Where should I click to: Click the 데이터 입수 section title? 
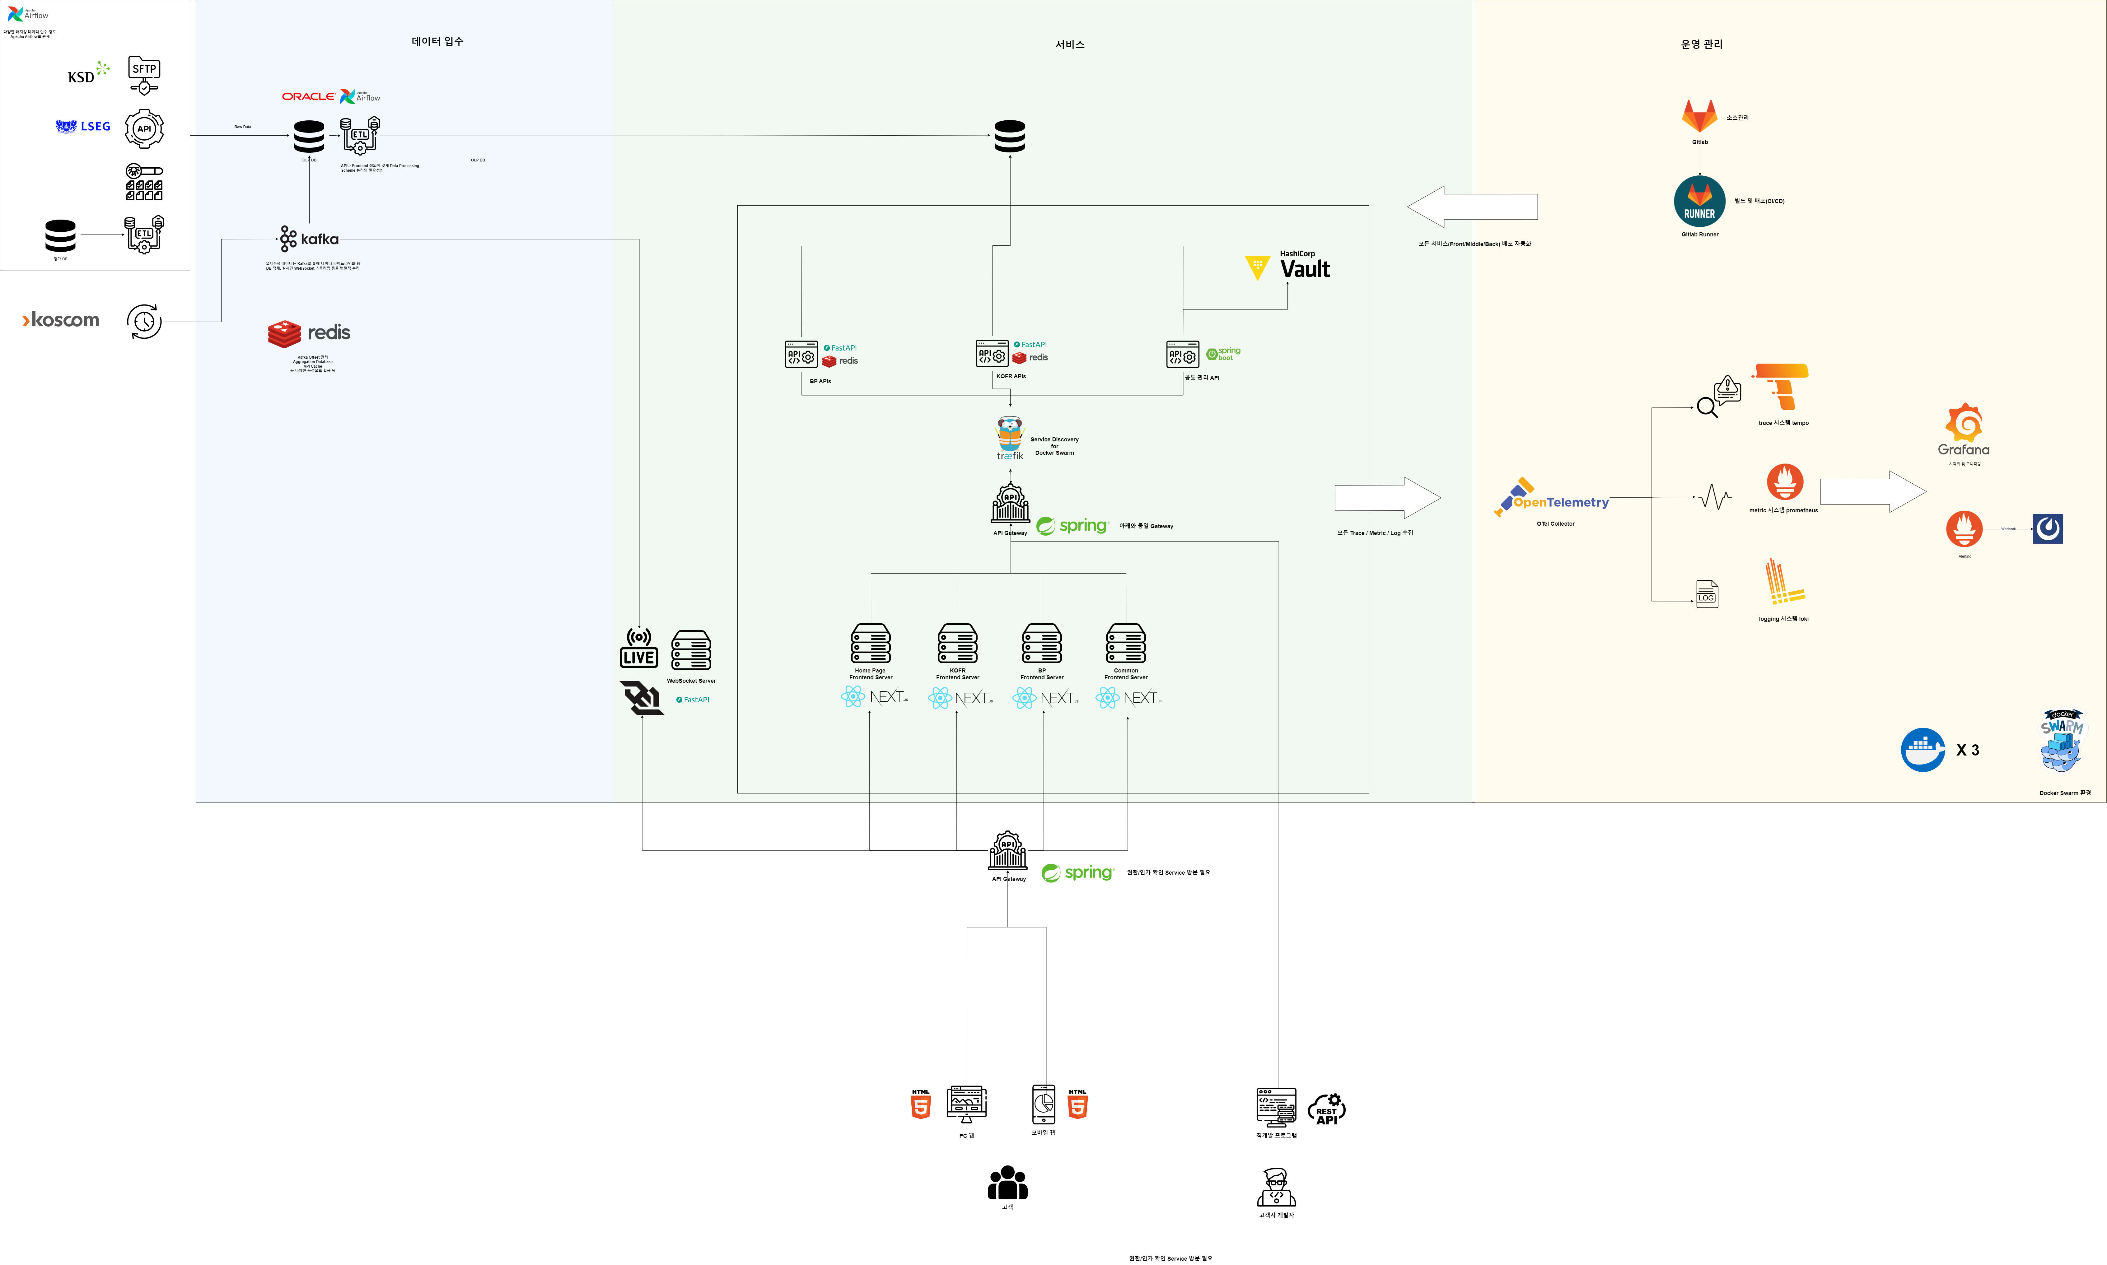437,41
